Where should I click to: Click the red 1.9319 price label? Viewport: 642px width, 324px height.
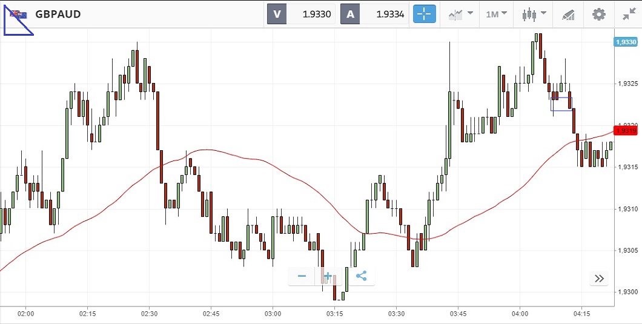626,131
